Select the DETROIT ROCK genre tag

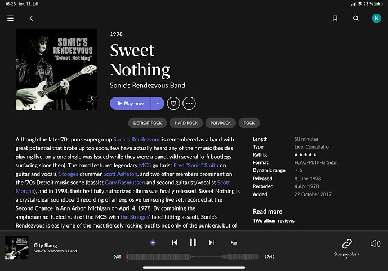click(x=147, y=123)
